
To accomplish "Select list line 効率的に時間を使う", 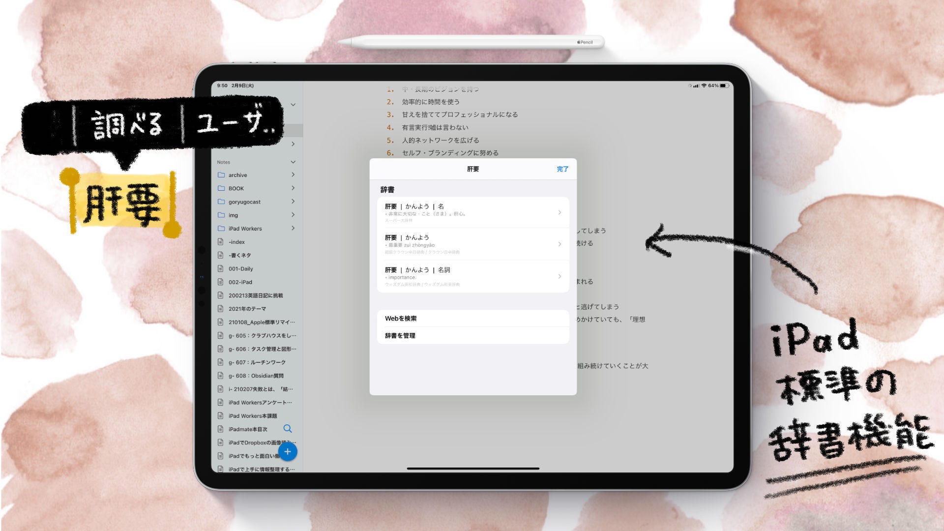I will click(431, 102).
